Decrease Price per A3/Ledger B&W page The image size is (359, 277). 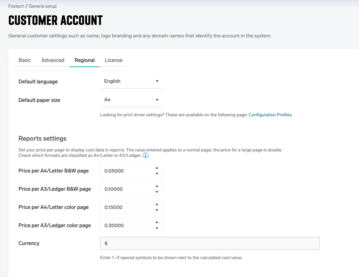tap(157, 192)
